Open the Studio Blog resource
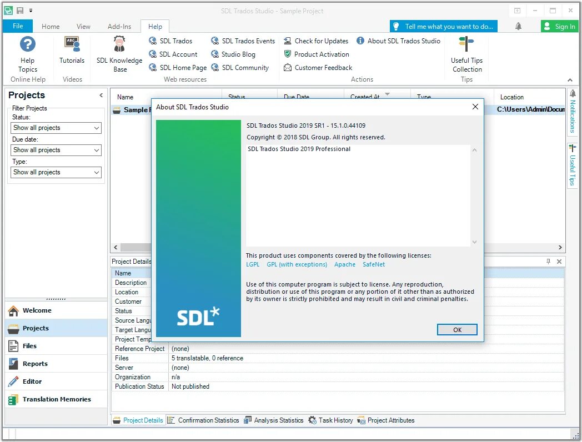Viewport: 582px width, 442px height. point(233,54)
